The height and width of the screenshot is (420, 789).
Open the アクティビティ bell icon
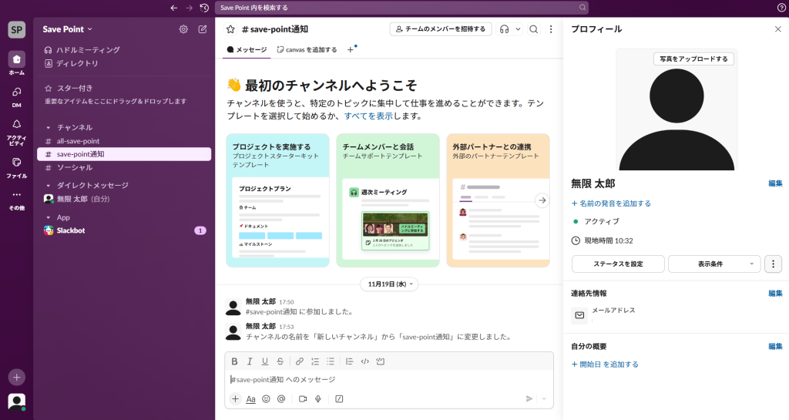tap(16, 125)
